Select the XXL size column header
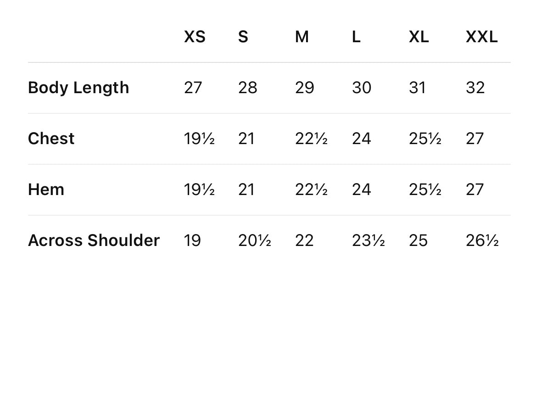This screenshot has width=541, height=402. pyautogui.click(x=481, y=37)
